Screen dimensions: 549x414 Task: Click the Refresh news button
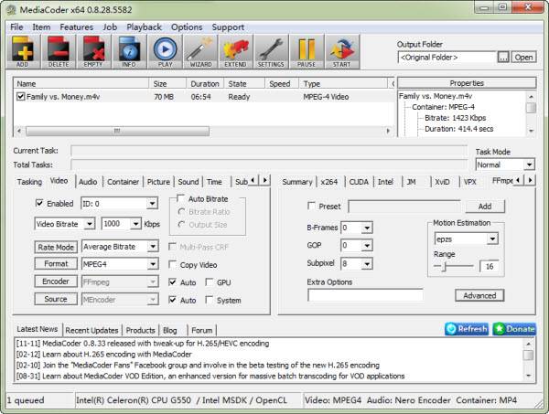pyautogui.click(x=467, y=329)
